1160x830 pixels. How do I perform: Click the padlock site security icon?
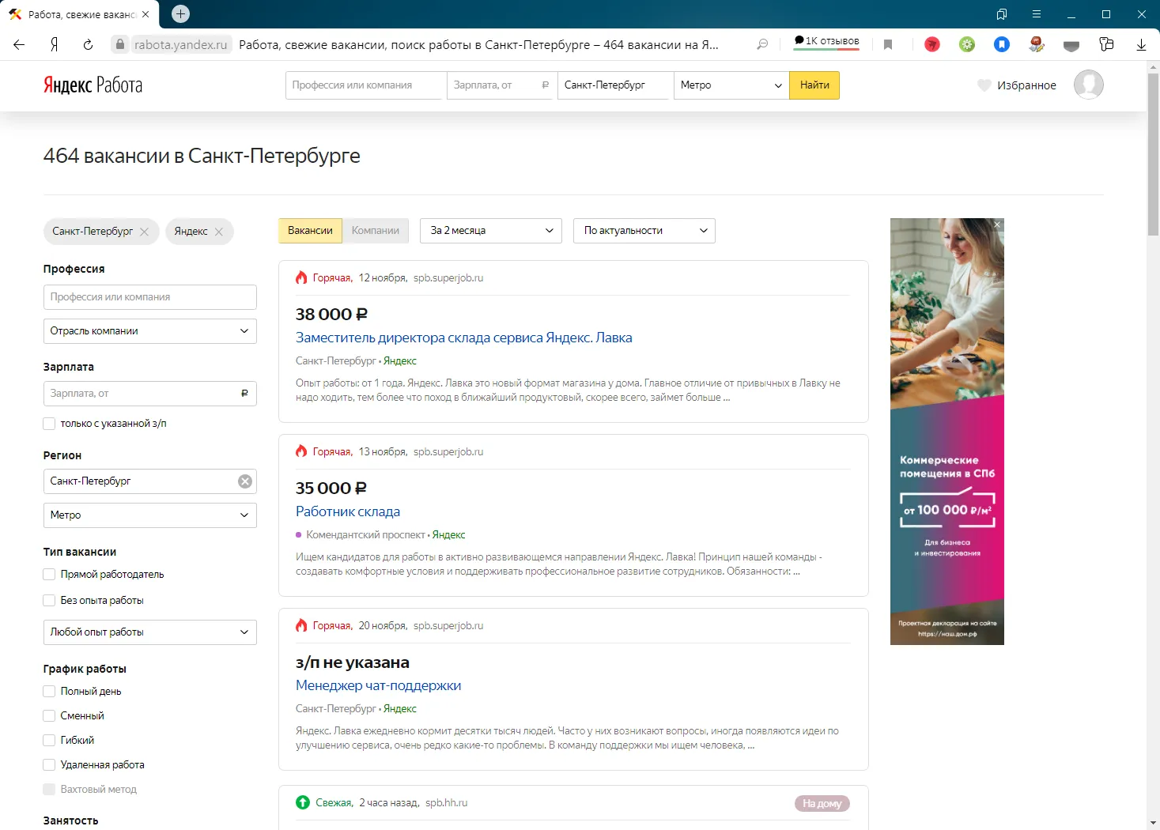[x=119, y=45]
